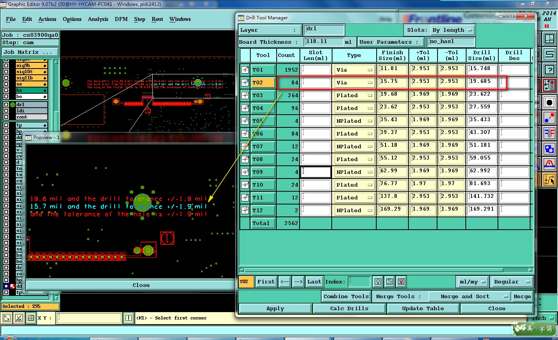Click the mirrored F flip icon
Image resolution: width=558 pixels, height=340 pixels.
coord(549,133)
